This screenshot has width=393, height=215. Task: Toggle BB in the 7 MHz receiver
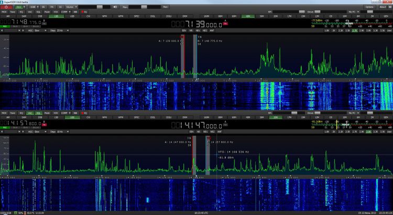pyautogui.click(x=75, y=12)
